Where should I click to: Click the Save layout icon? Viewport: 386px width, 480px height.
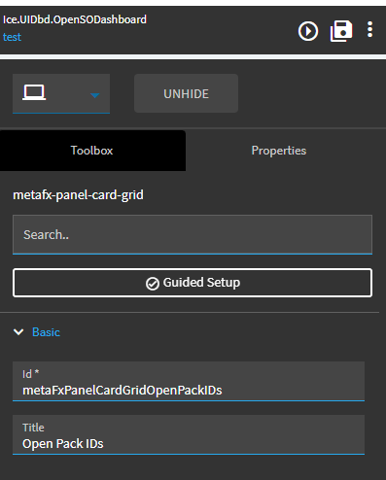341,31
